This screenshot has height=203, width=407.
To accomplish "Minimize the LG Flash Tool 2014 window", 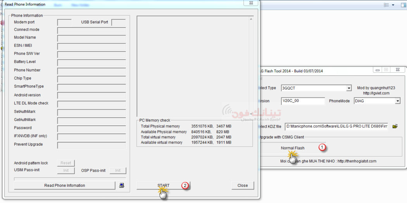I will point(378,70).
